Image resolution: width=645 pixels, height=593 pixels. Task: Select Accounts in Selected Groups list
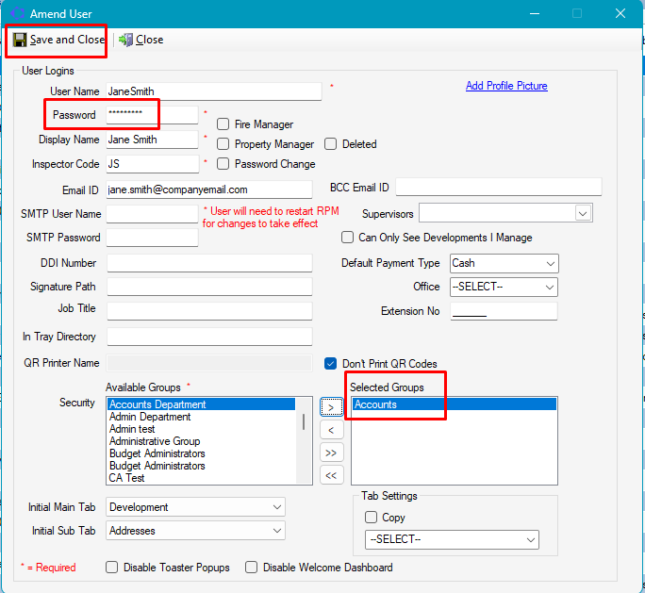(375, 404)
